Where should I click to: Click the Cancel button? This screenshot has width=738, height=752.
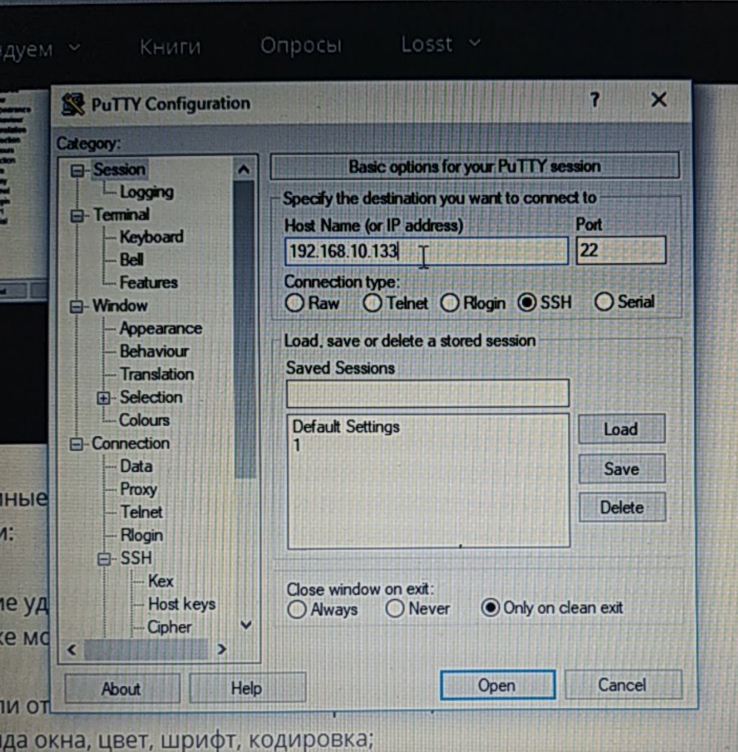coord(623,685)
